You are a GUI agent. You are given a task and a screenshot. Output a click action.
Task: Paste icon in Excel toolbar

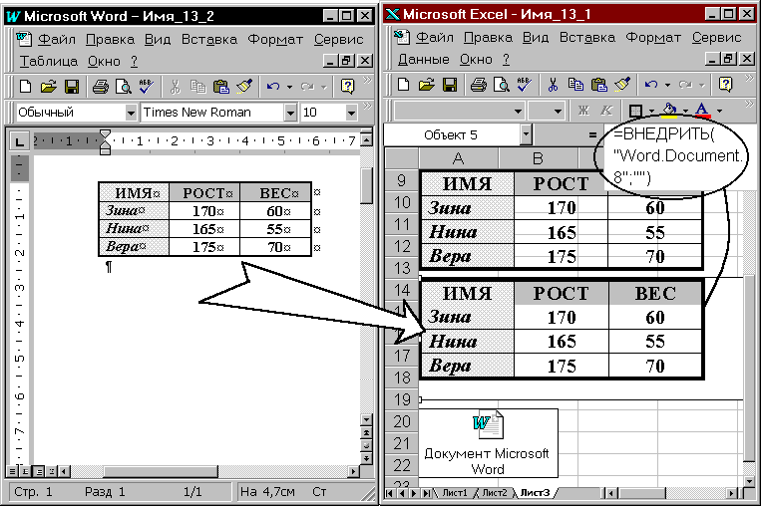click(x=599, y=85)
